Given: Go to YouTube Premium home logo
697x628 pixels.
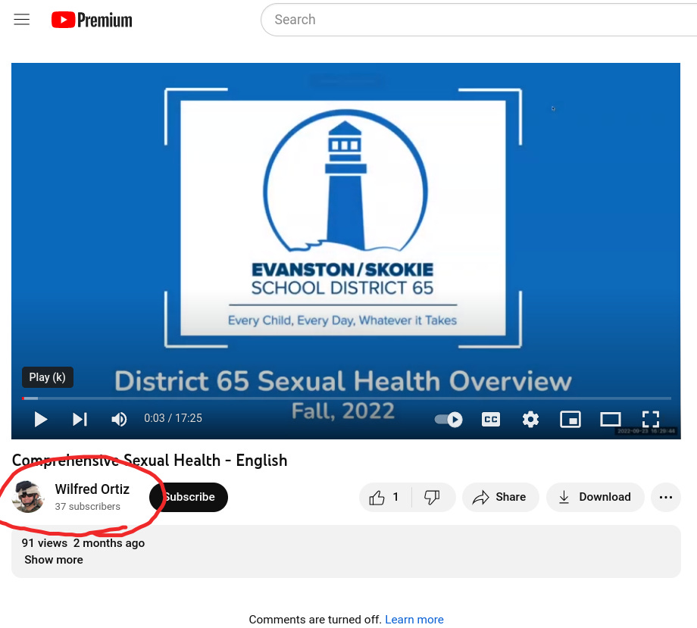Looking at the screenshot, I should [x=92, y=20].
